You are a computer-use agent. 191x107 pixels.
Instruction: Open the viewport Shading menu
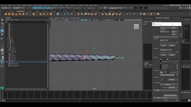[56, 18]
